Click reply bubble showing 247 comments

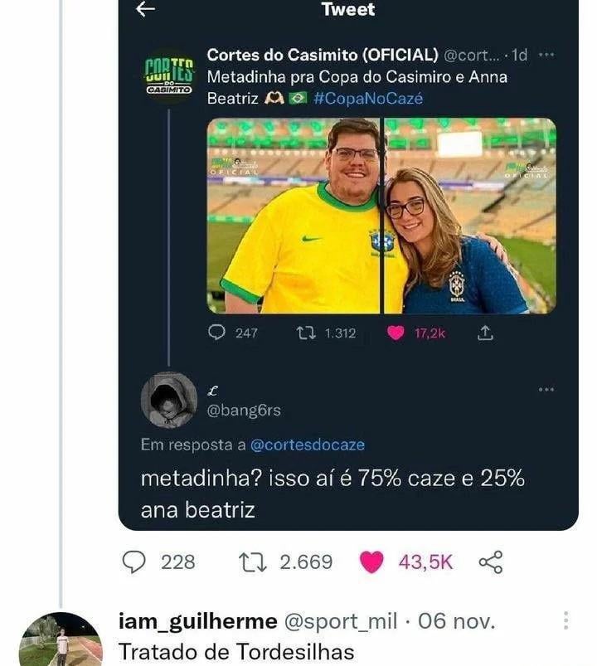click(216, 333)
